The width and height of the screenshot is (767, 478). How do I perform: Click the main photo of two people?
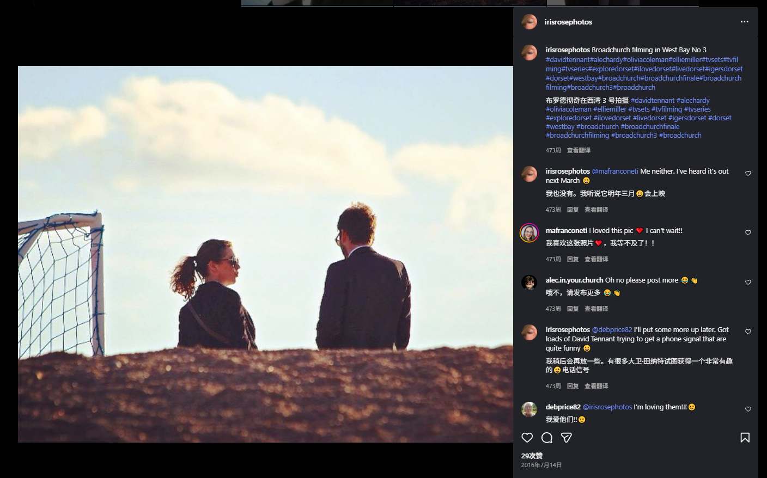click(265, 254)
